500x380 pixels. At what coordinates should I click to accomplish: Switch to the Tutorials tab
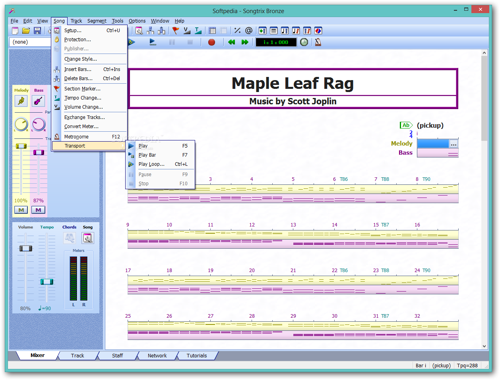(x=197, y=356)
